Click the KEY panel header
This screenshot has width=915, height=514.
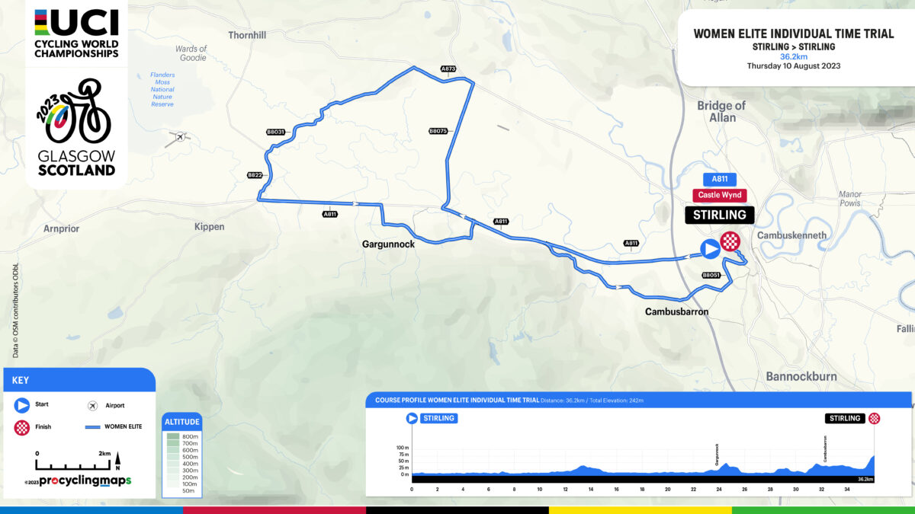click(x=79, y=379)
